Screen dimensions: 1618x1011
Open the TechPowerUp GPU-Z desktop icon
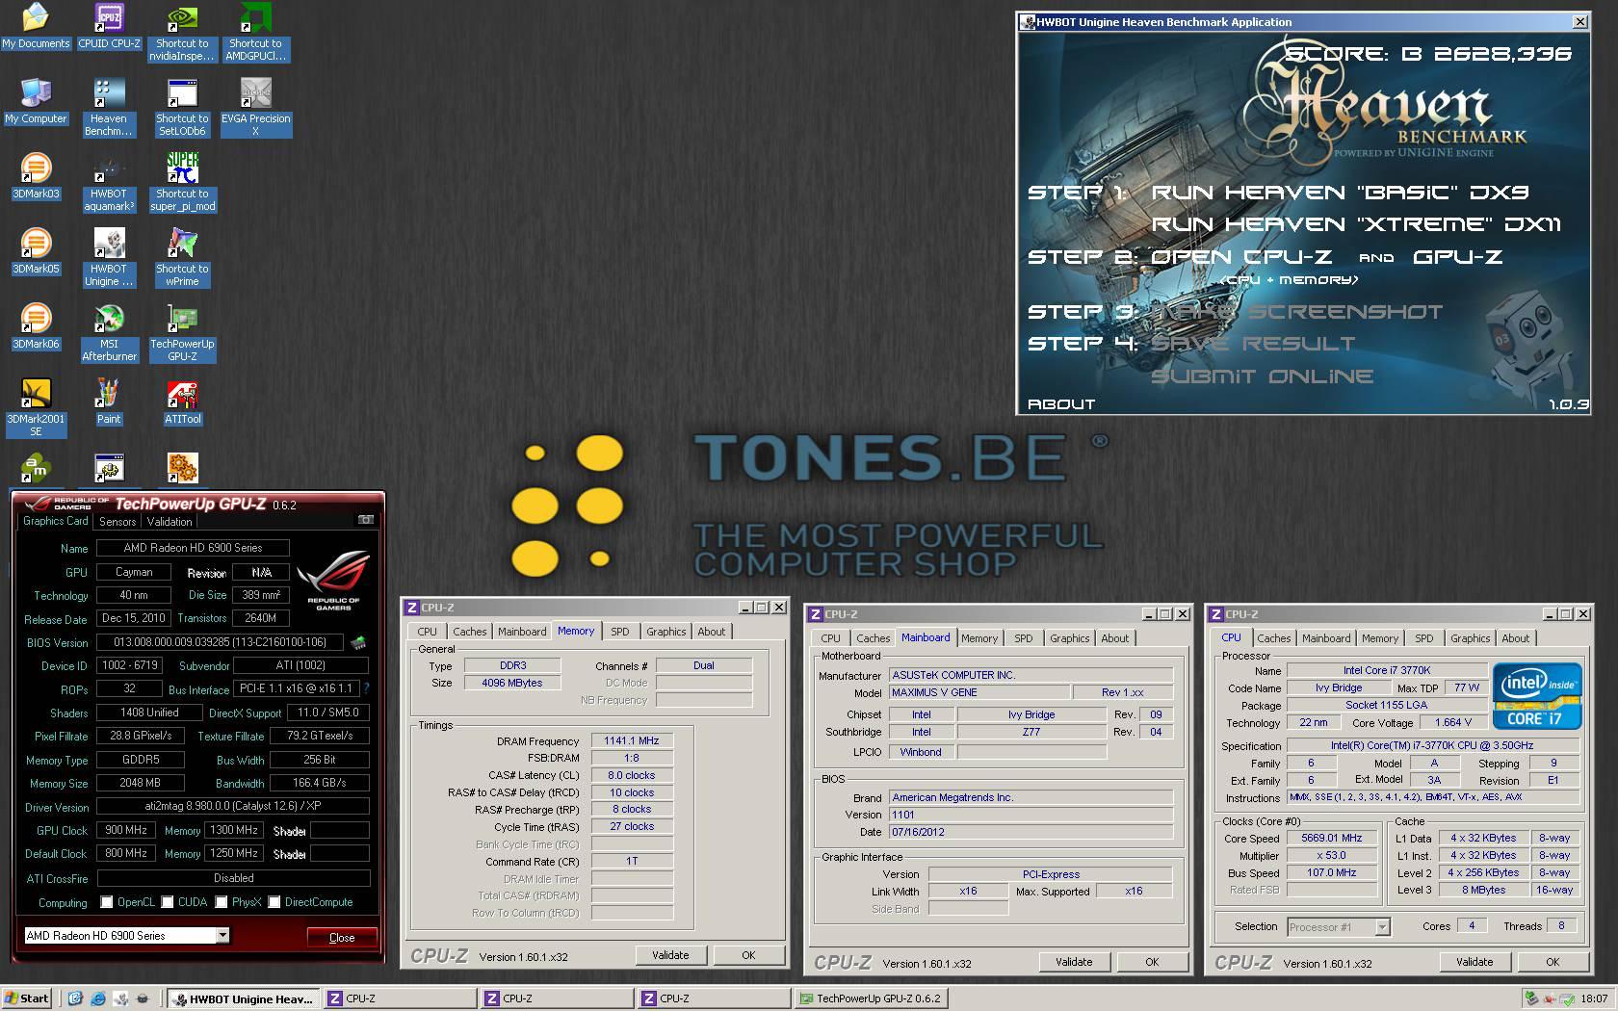(x=182, y=332)
